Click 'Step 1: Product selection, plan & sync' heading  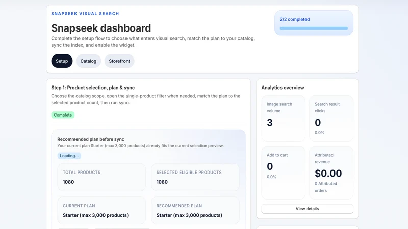(93, 88)
